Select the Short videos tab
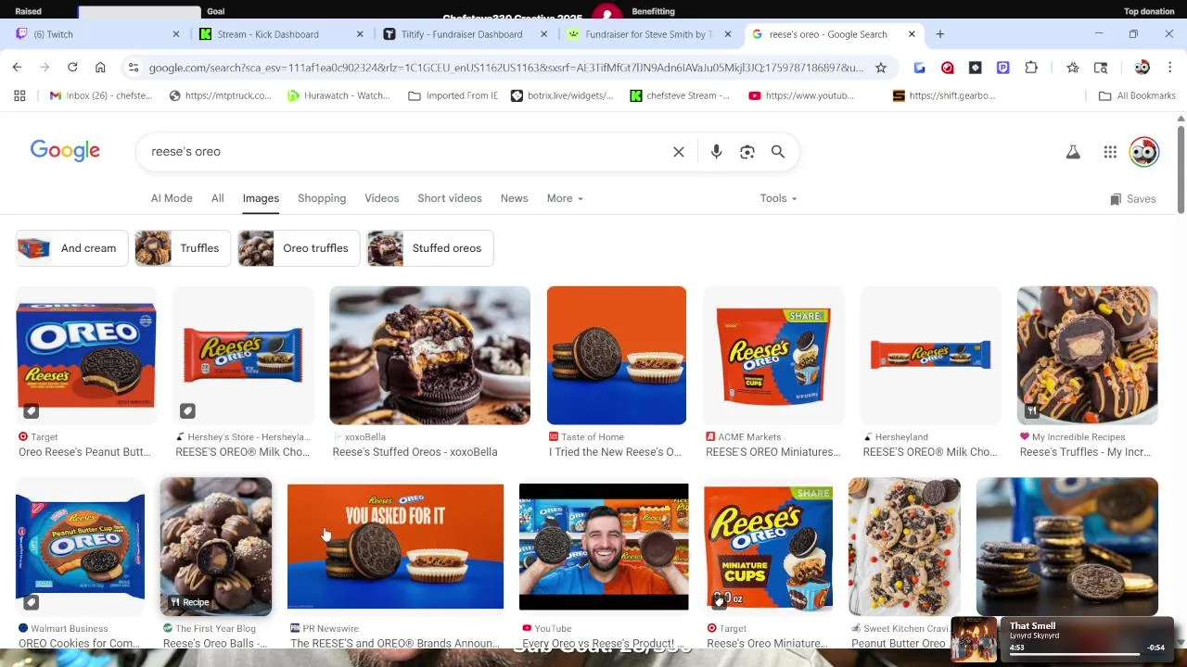This screenshot has height=667, width=1187. 450,198
